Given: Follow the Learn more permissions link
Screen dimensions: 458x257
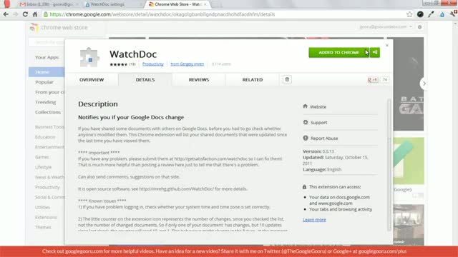Looking at the screenshot, I should [x=314, y=220].
